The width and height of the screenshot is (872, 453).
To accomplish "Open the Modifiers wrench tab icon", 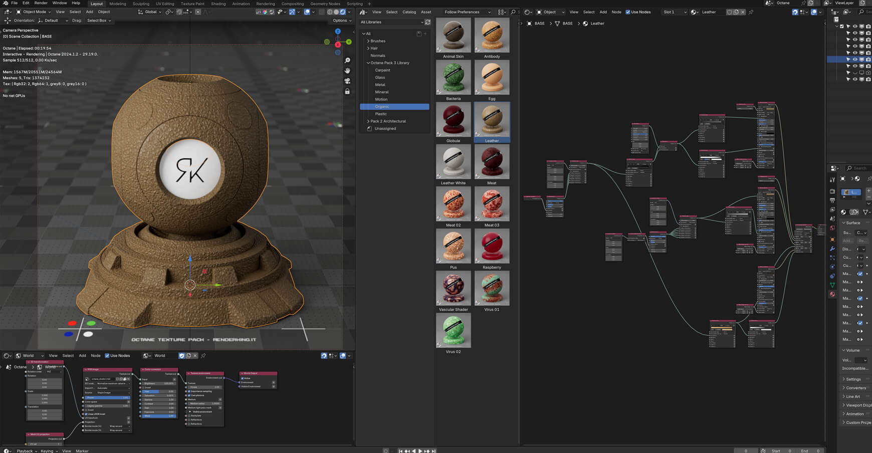I will (x=832, y=249).
